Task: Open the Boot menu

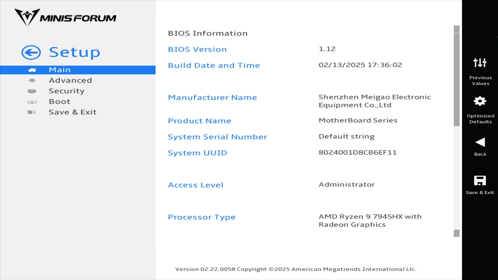Action: pos(59,102)
